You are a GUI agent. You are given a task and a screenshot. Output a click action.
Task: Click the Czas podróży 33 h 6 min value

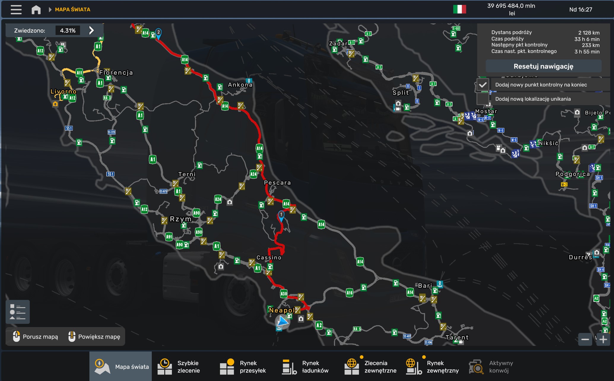pos(587,39)
